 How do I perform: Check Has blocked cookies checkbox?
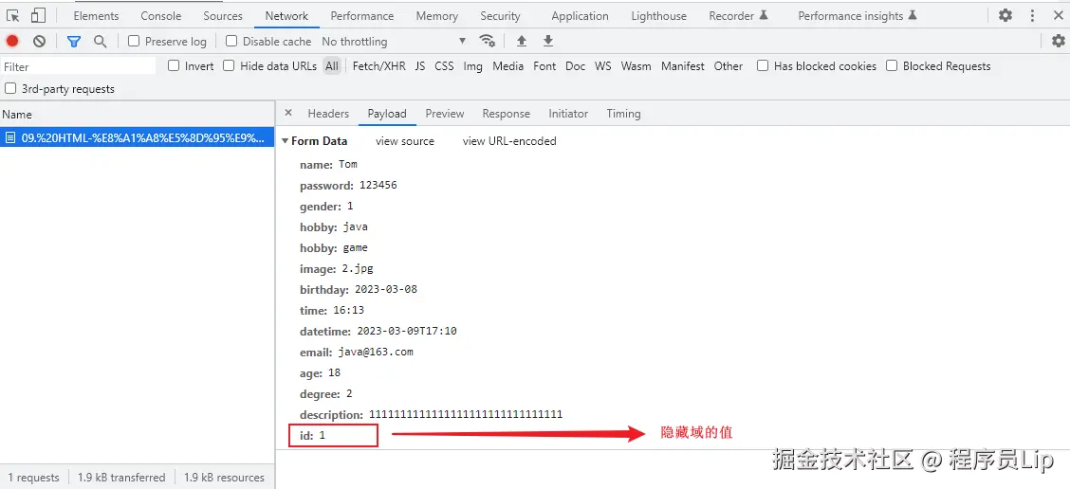click(763, 65)
